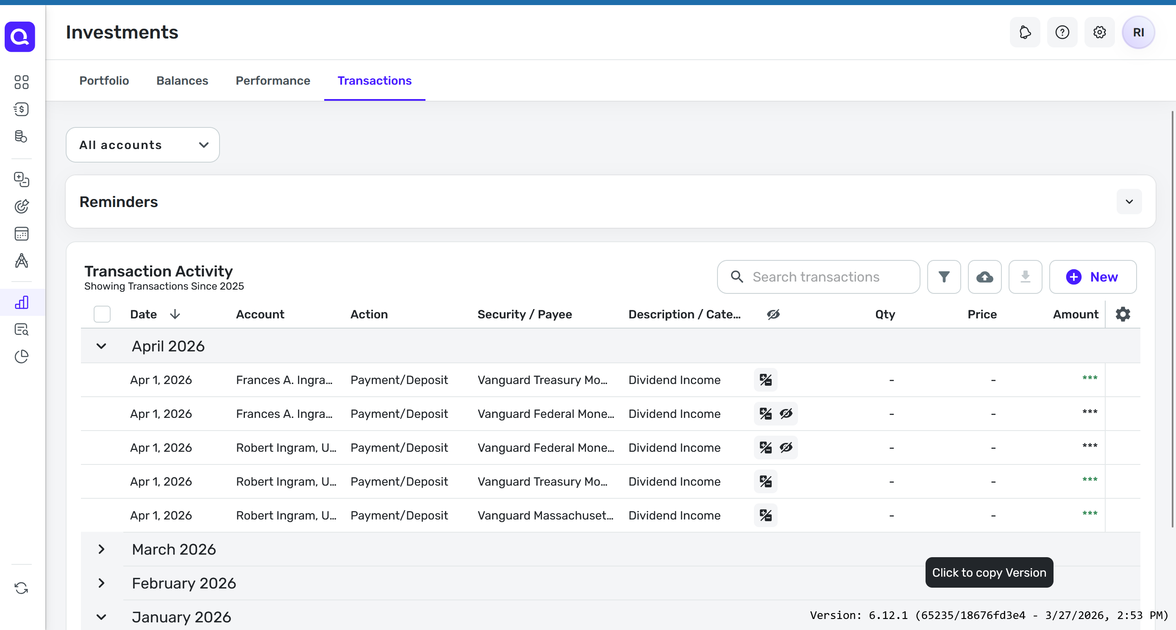
Task: Expand the March 2026 group
Action: [x=101, y=549]
